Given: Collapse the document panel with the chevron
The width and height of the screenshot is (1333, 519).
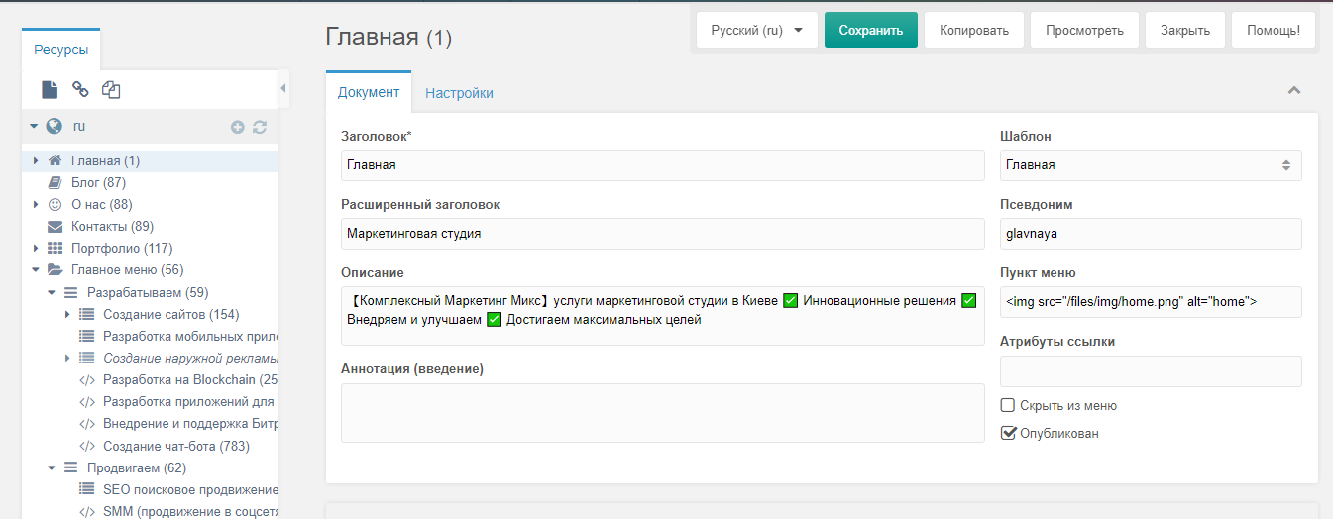Looking at the screenshot, I should coord(1293,91).
